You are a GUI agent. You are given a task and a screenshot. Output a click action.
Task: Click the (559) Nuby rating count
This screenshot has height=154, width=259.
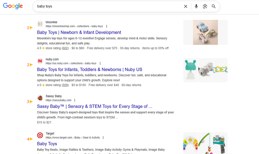(x=65, y=85)
